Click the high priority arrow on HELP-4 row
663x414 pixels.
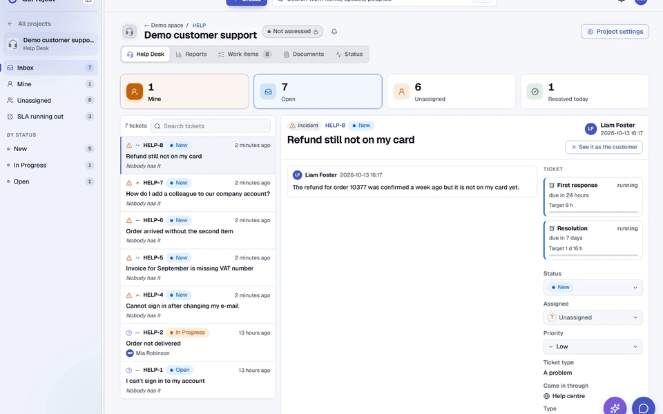pyautogui.click(x=137, y=295)
